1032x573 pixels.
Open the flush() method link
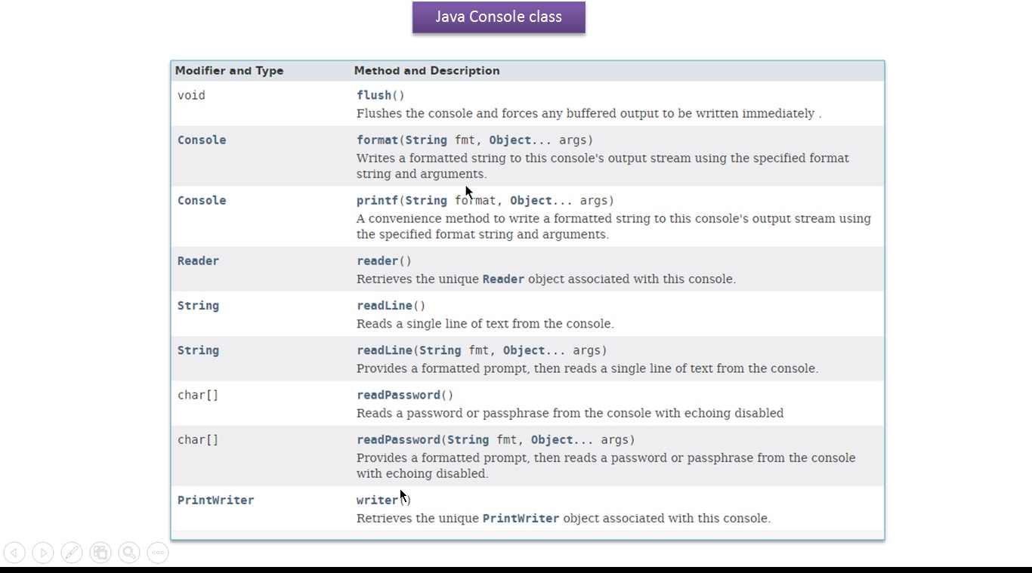(x=374, y=95)
